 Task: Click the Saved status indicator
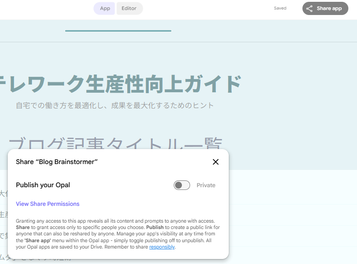click(280, 9)
